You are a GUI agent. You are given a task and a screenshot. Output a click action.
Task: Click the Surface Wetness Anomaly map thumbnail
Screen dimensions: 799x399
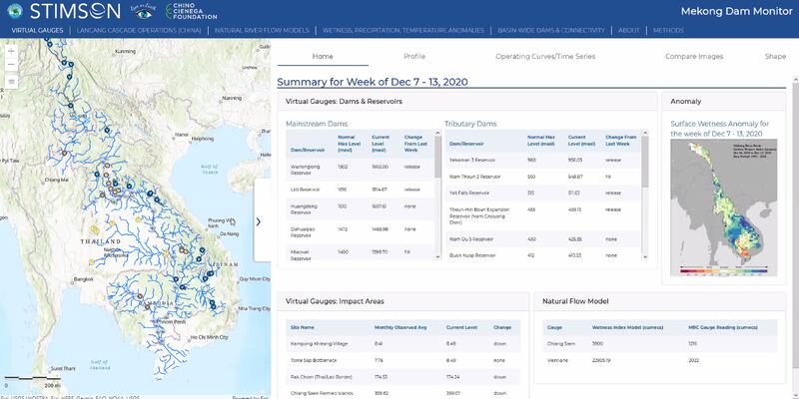pyautogui.click(x=725, y=206)
